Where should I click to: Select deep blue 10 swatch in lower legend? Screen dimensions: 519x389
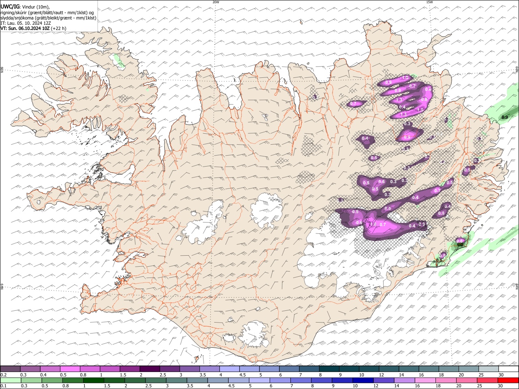(363, 380)
